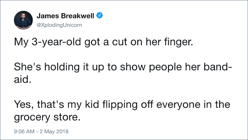Click the word 3-year-old in the tweet
The image size is (248, 140).
coord(56,42)
